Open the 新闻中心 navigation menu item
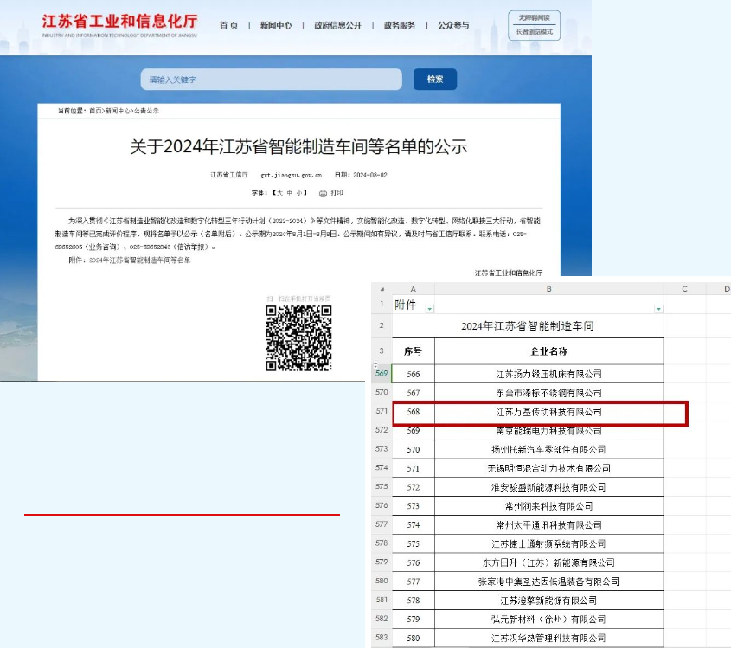This screenshot has width=731, height=649. (276, 25)
